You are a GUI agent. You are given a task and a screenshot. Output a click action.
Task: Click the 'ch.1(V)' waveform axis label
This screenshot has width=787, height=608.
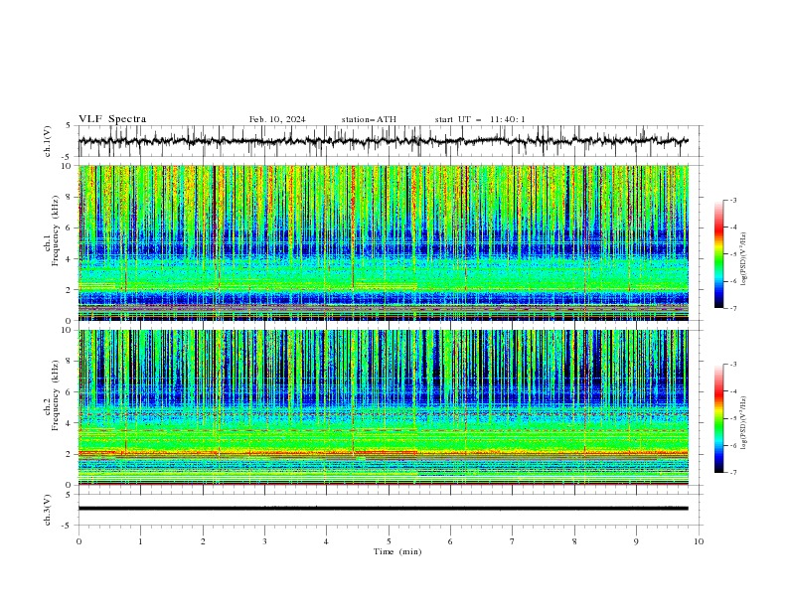click(48, 141)
